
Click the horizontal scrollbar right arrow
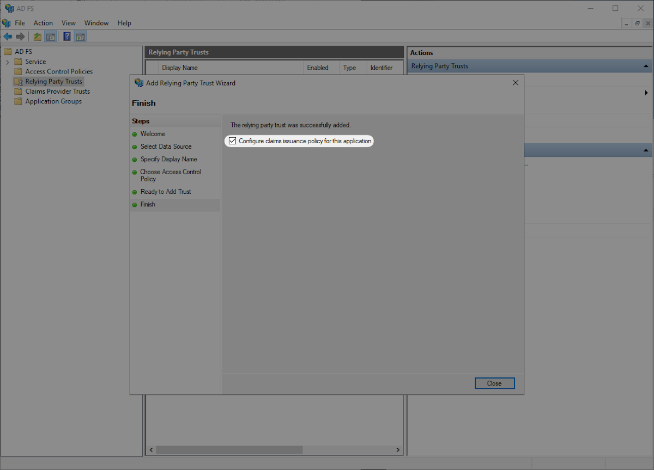pos(398,450)
